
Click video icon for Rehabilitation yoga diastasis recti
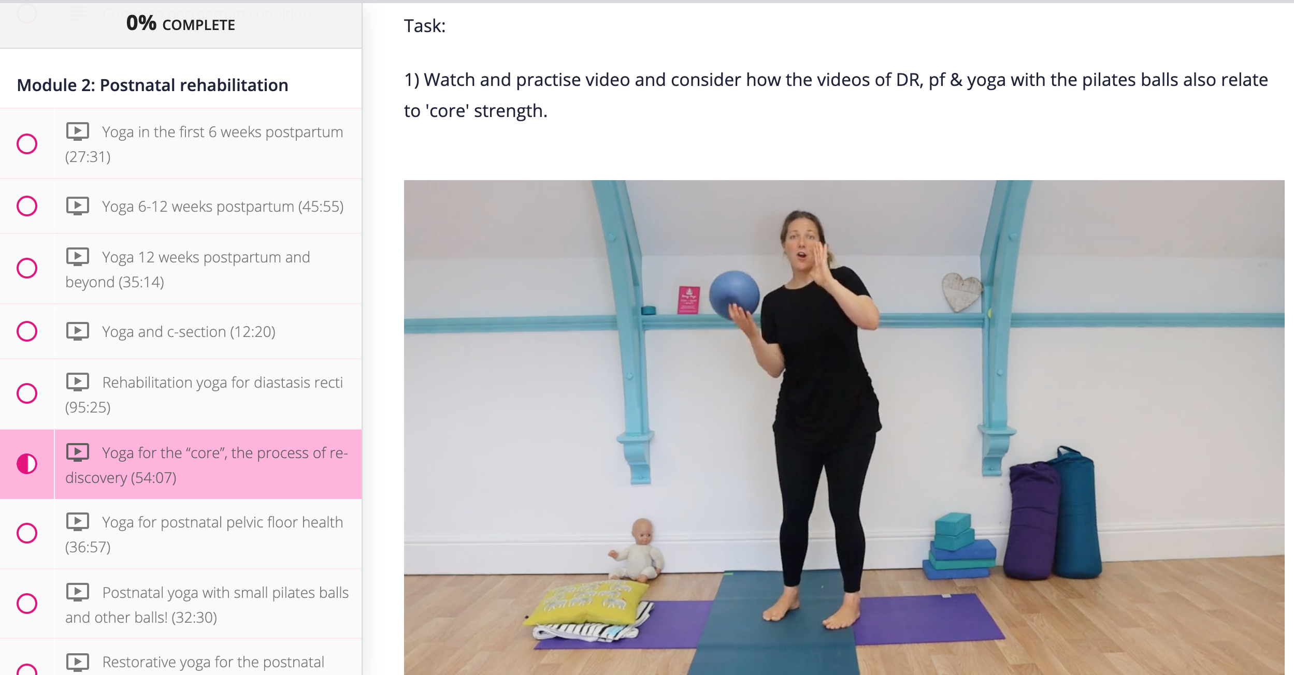coord(78,382)
